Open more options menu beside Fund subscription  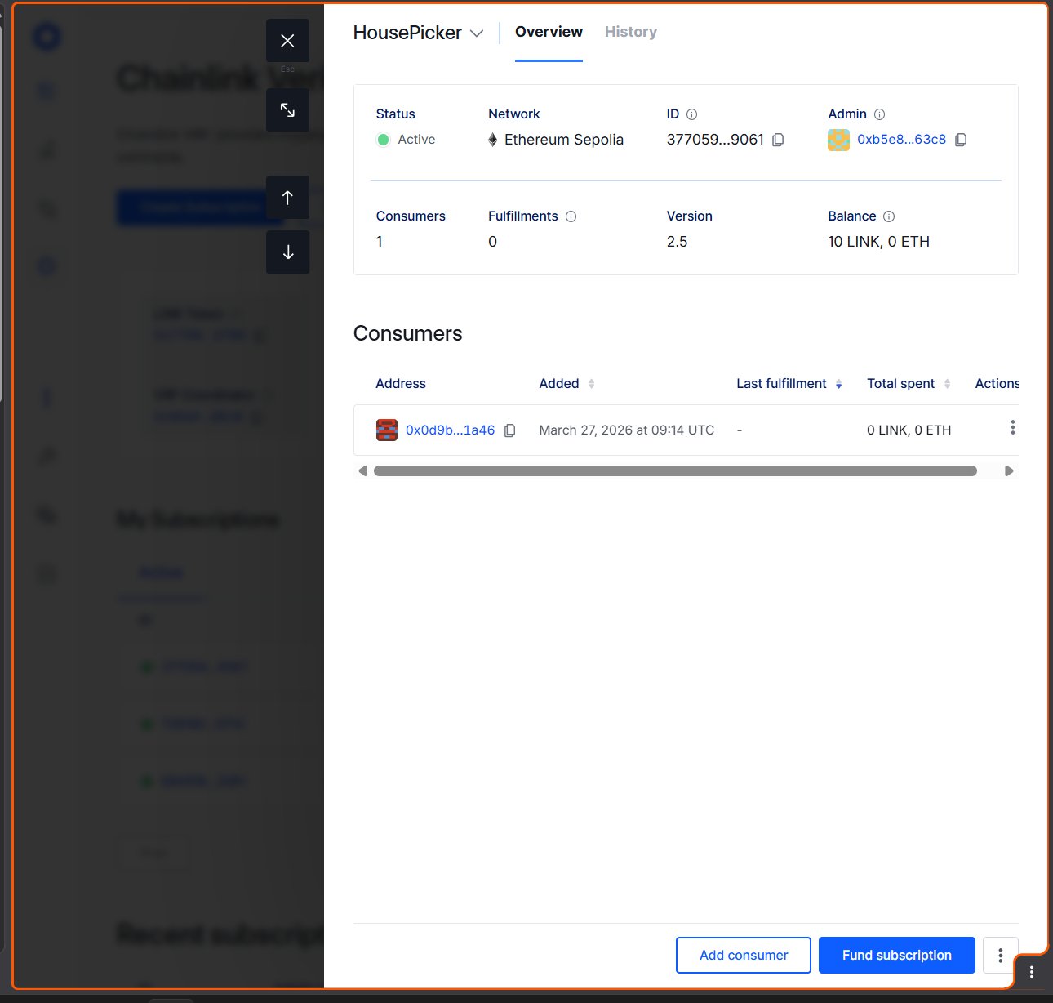click(x=1000, y=956)
